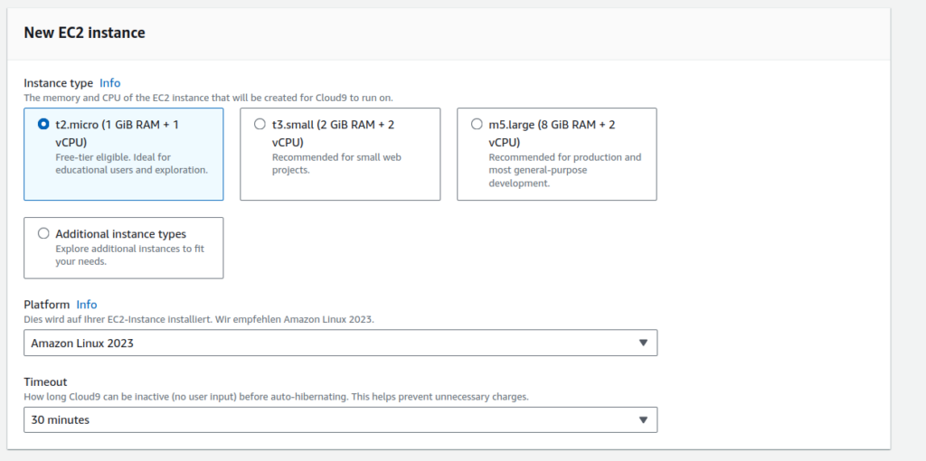Open the Amazon Linux 2023 platform dropdown
This screenshot has width=926, height=461.
340,343
